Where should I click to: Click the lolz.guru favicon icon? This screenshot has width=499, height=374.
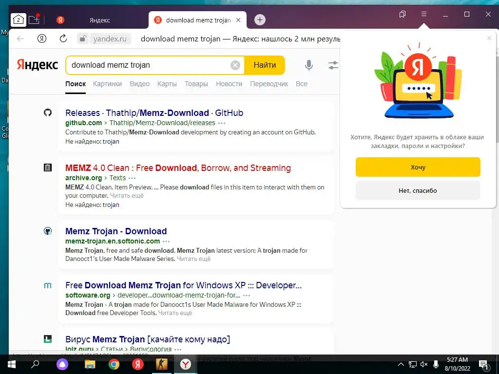coord(48,339)
